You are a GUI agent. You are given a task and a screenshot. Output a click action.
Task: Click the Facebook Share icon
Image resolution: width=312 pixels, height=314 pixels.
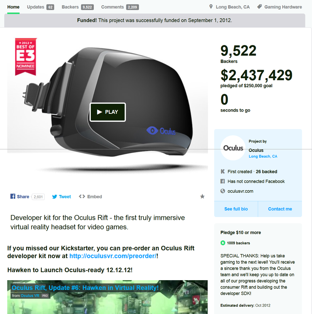click(13, 196)
